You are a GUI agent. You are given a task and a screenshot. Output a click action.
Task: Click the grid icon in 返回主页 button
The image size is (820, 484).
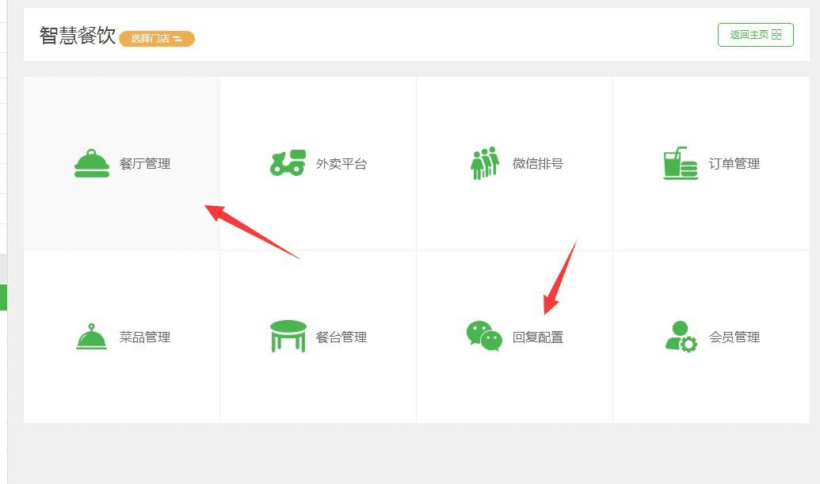tap(776, 35)
